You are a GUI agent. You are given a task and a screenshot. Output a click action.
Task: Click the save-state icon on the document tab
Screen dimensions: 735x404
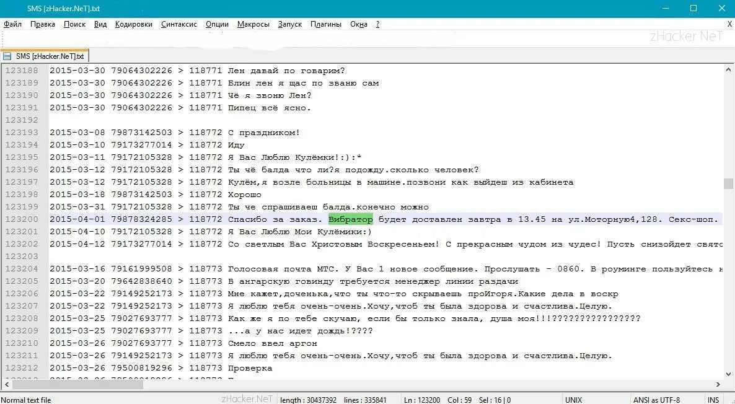tap(7, 56)
